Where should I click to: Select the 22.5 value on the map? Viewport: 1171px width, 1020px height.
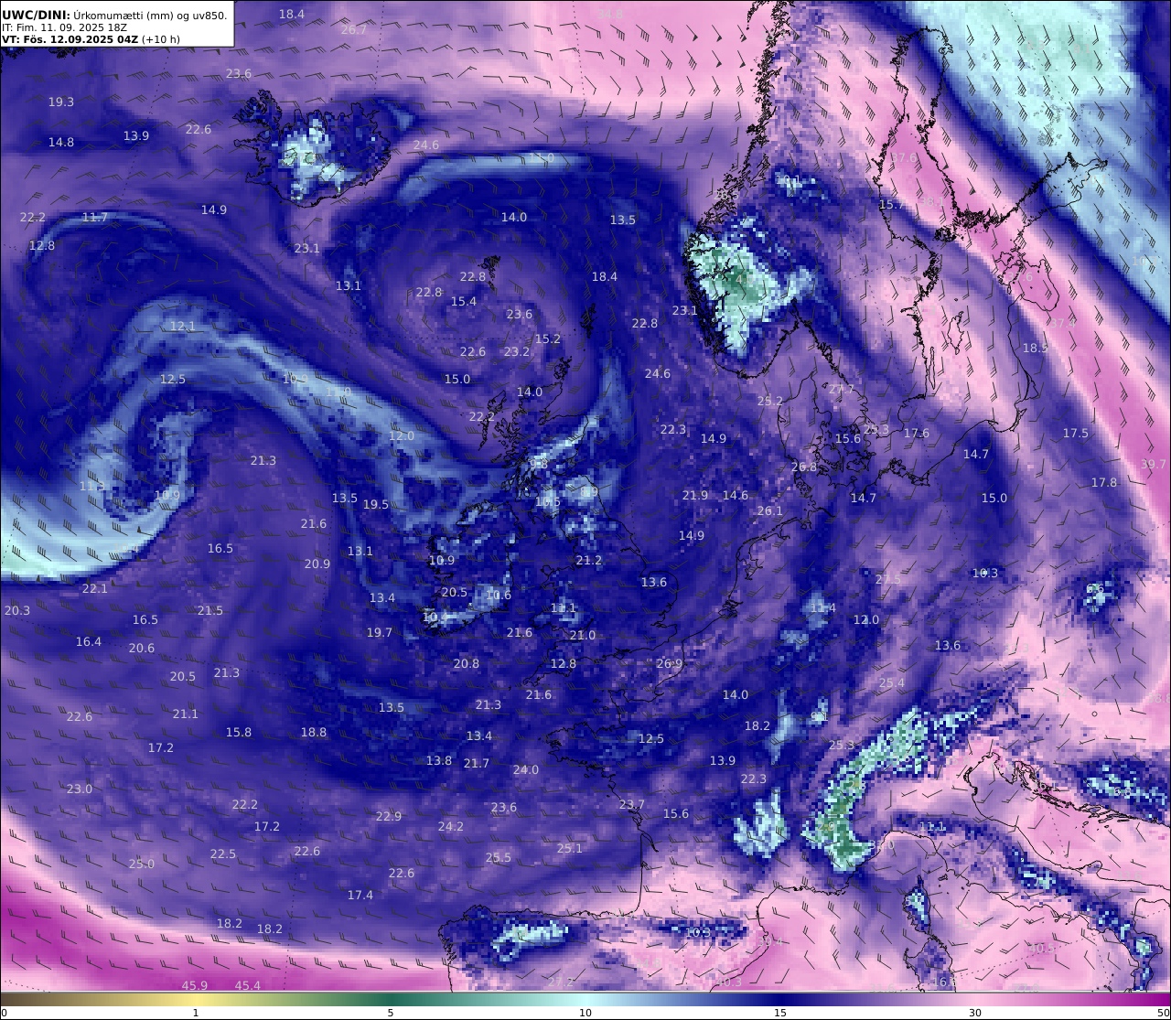coord(223,854)
